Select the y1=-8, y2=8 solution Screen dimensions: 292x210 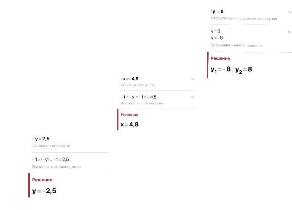pos(231,69)
